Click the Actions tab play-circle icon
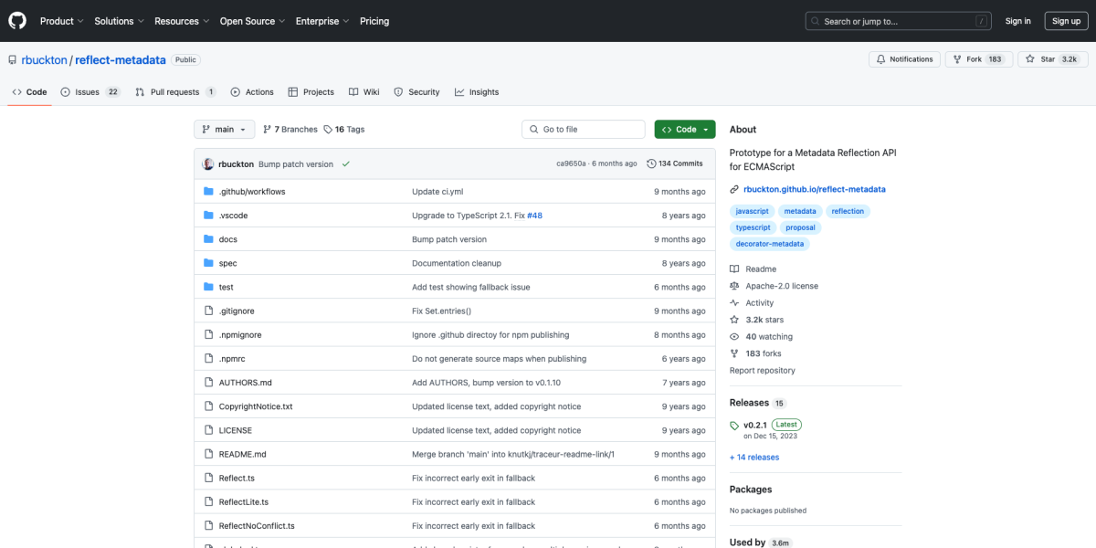 click(236, 91)
